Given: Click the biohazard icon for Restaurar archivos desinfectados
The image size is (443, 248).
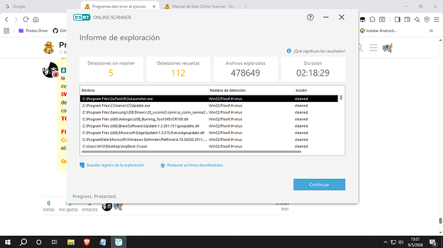Looking at the screenshot, I should point(162,165).
